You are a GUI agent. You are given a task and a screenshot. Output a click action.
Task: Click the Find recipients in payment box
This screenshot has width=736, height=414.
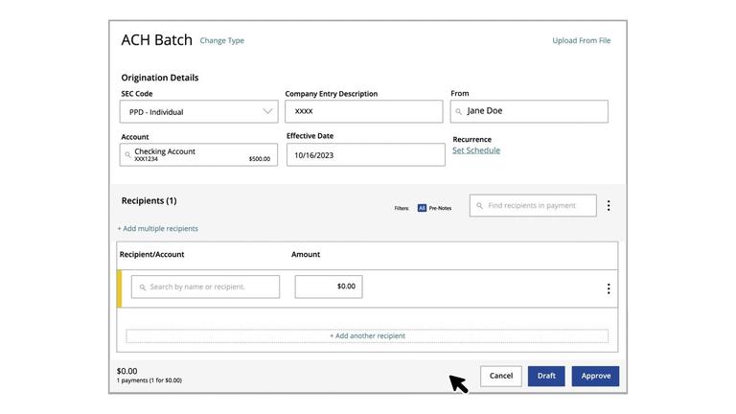[533, 206]
